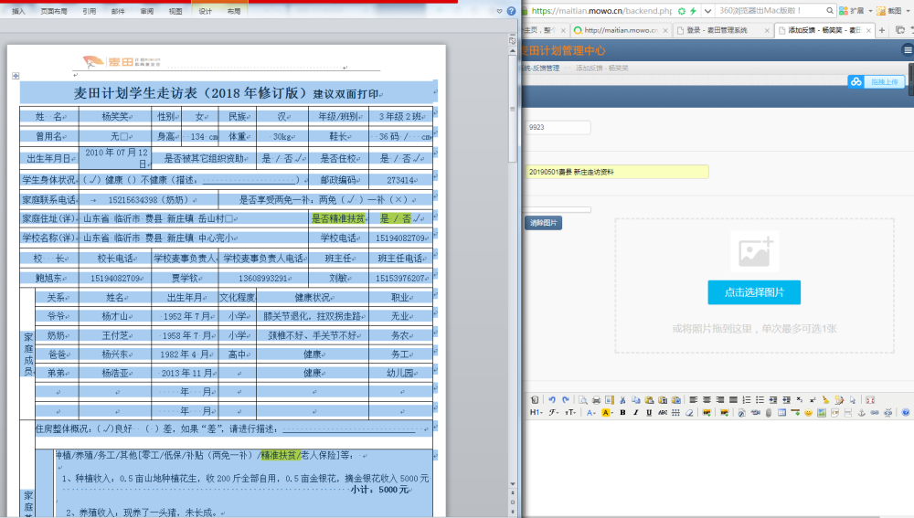The height and width of the screenshot is (518, 914).
Task: Click Word vertical scrollbar down arrow
Action: click(x=513, y=483)
